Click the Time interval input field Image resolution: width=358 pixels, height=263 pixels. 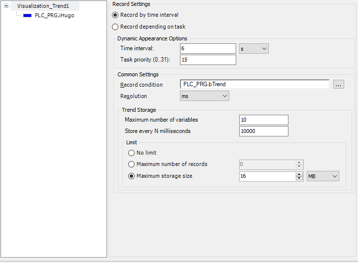click(x=208, y=49)
